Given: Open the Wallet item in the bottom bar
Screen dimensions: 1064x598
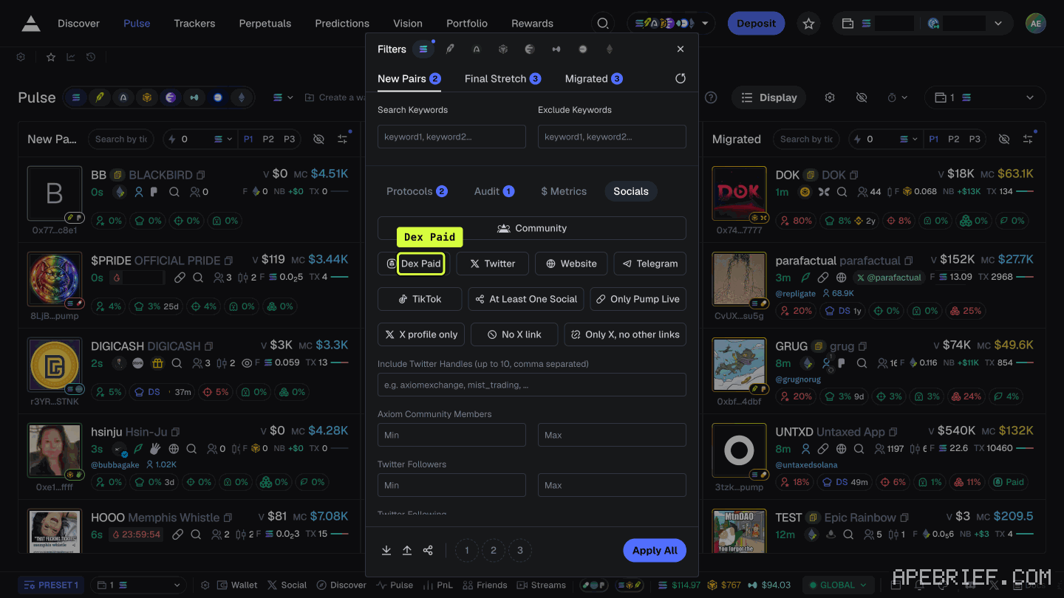Looking at the screenshot, I should [x=237, y=585].
